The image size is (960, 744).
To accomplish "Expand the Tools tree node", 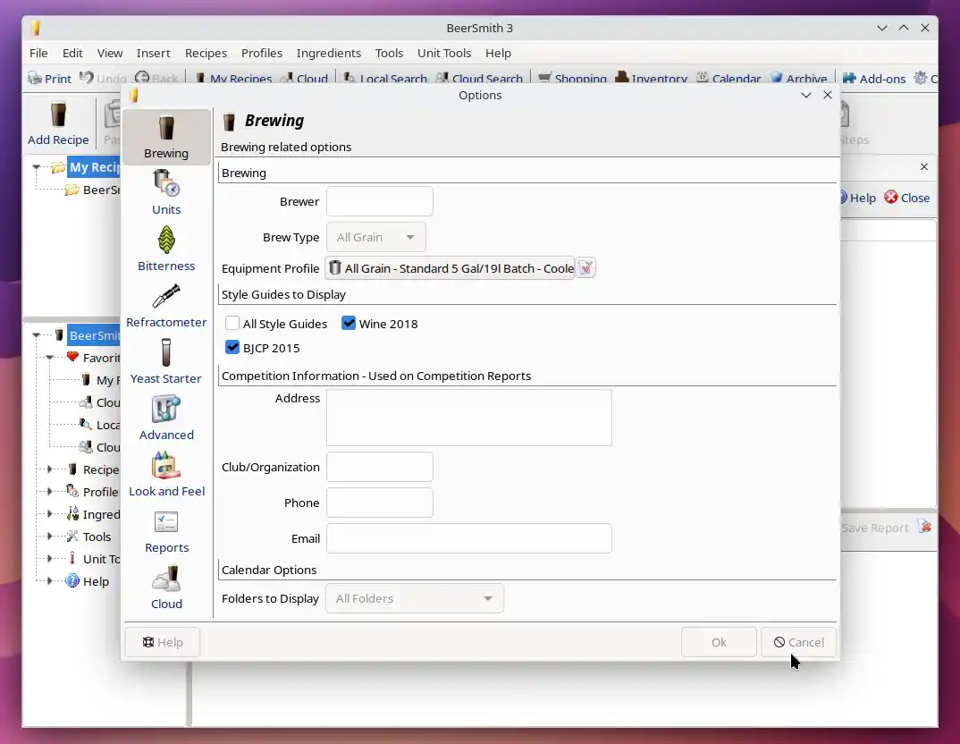I will (50, 537).
